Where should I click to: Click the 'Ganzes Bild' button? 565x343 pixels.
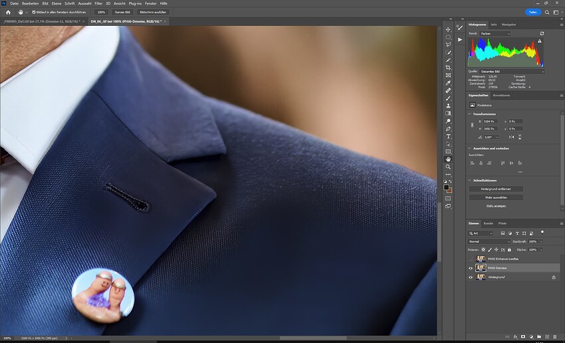[122, 12]
